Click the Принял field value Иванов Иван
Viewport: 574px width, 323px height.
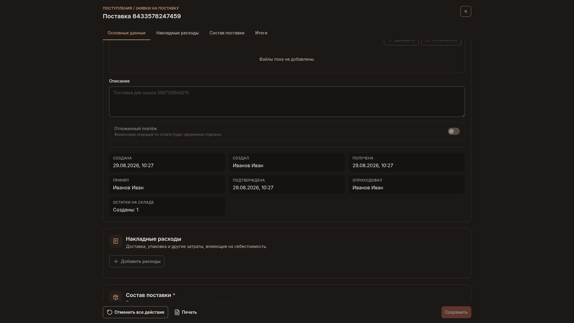pyautogui.click(x=128, y=188)
